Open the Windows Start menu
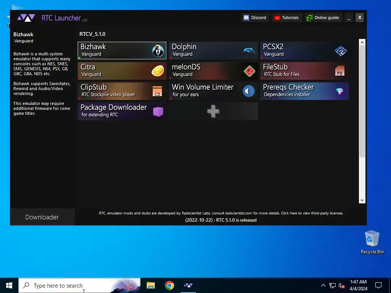 click(9, 285)
